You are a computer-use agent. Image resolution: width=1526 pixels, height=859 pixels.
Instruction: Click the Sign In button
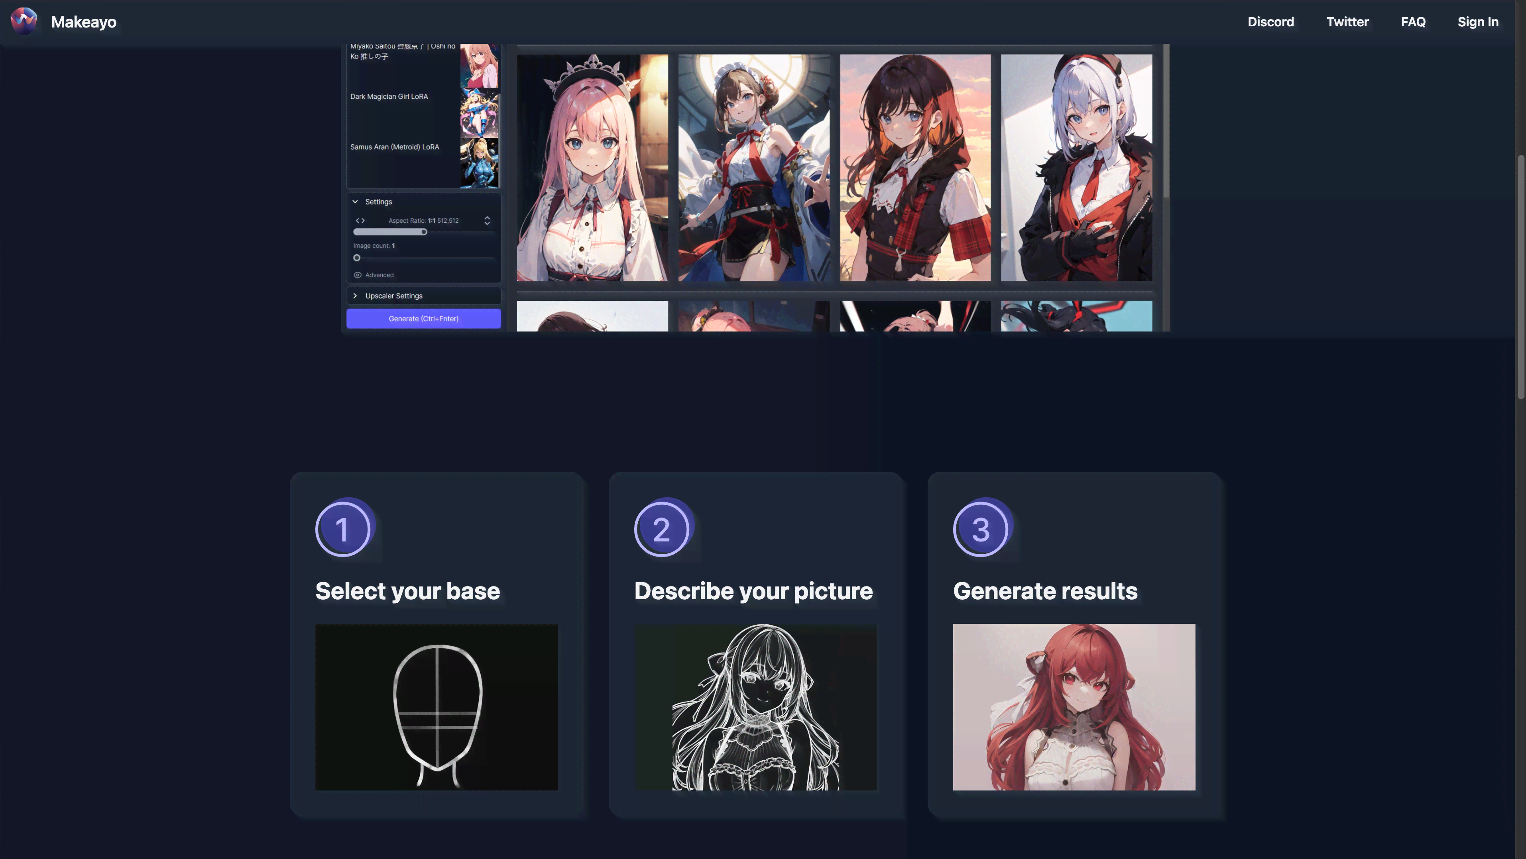pyautogui.click(x=1478, y=22)
